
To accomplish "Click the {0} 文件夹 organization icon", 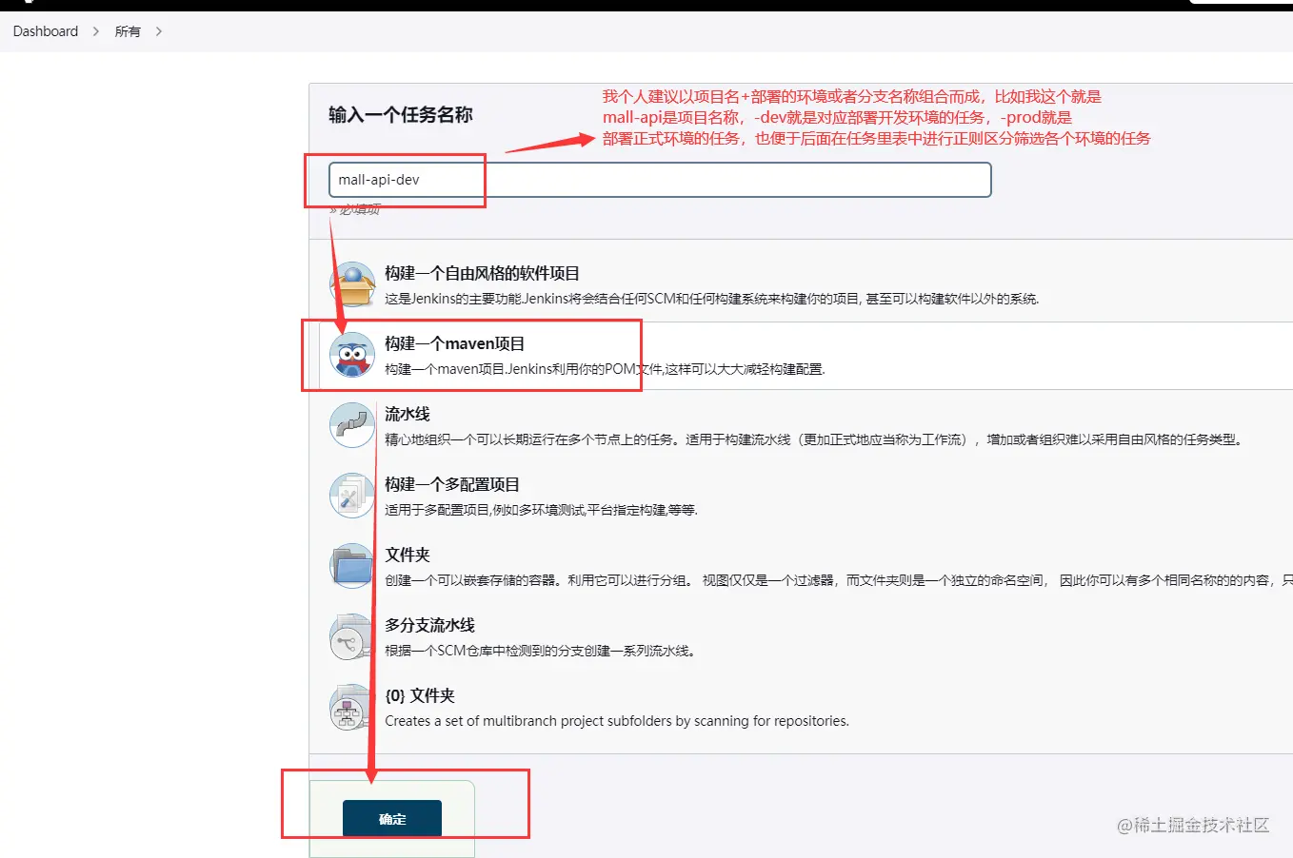I will click(x=352, y=707).
